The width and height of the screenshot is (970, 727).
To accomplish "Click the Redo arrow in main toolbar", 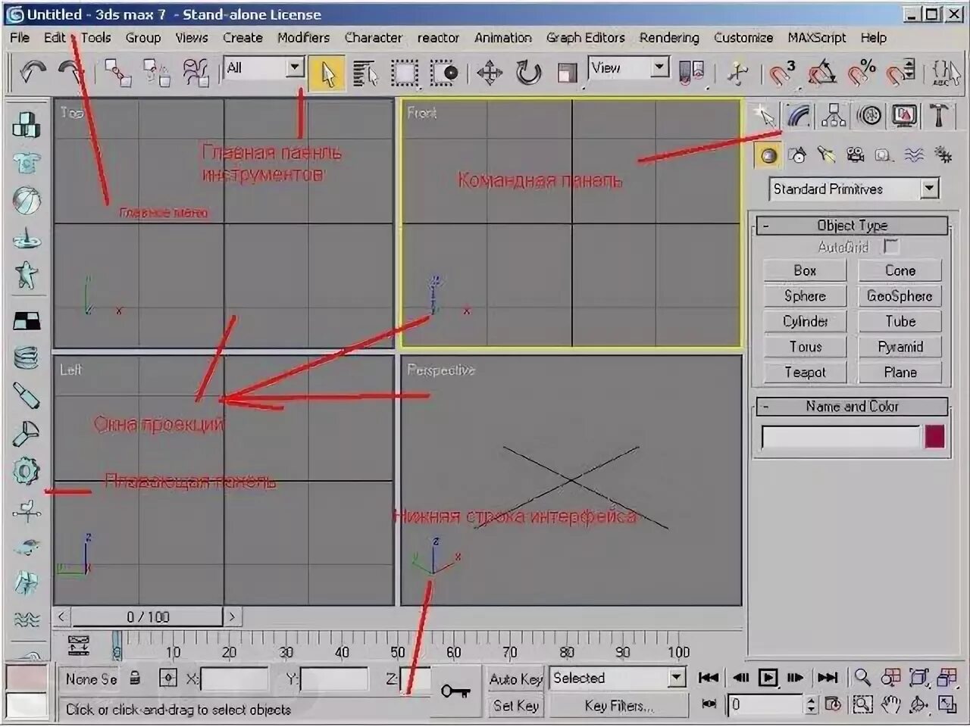I will tap(71, 73).
